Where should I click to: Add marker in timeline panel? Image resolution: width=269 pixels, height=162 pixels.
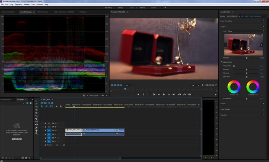click(x=56, y=107)
